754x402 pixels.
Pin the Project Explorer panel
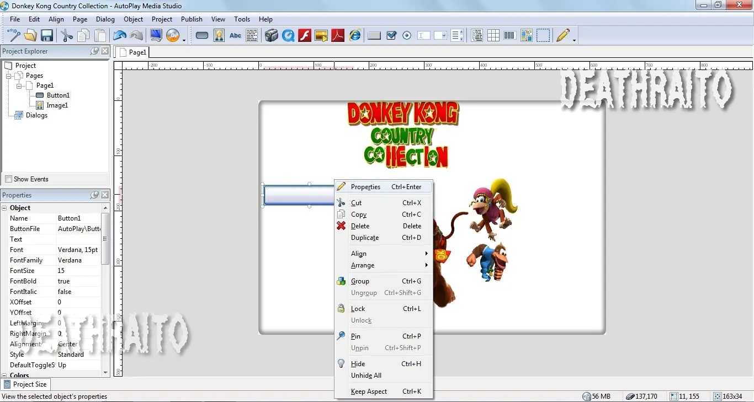[x=95, y=51]
